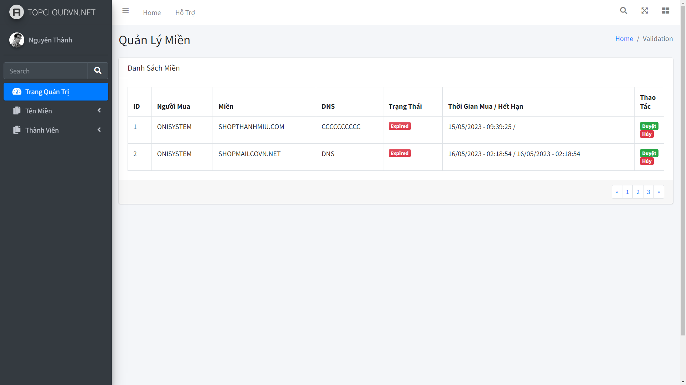
Task: Open the grid control sidebar icon
Action: (665, 11)
